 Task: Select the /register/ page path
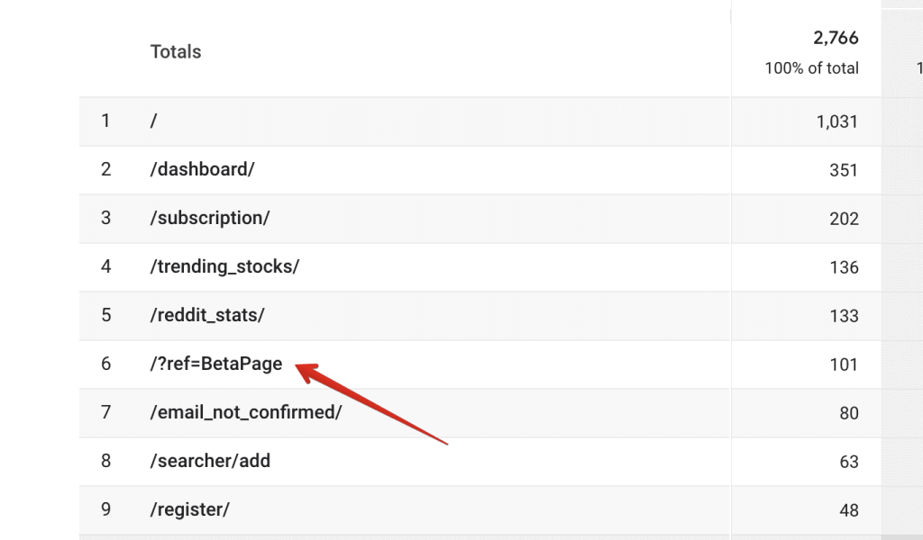point(189,509)
